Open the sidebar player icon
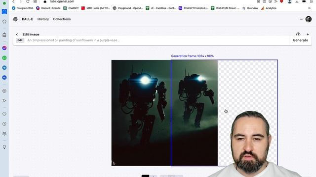This screenshot has width=316, height=177. point(4,91)
